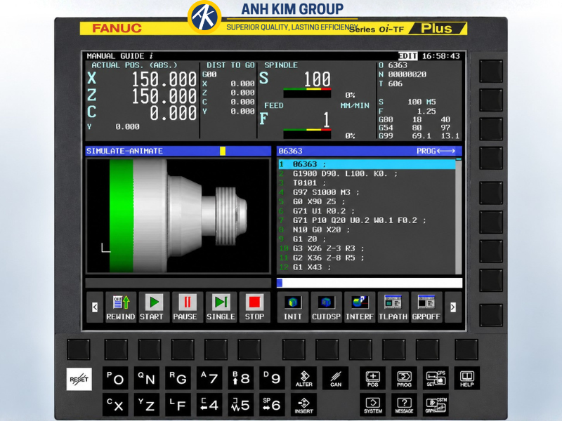Tap the X address key
This screenshot has width=562, height=421.
coord(115,405)
